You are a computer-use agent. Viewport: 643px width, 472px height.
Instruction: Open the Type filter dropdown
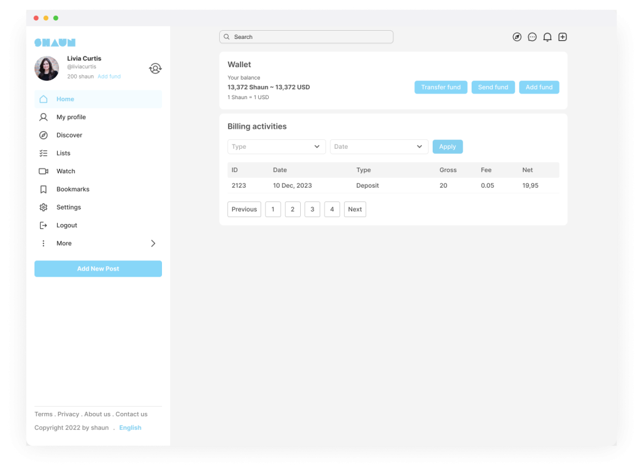click(x=276, y=147)
